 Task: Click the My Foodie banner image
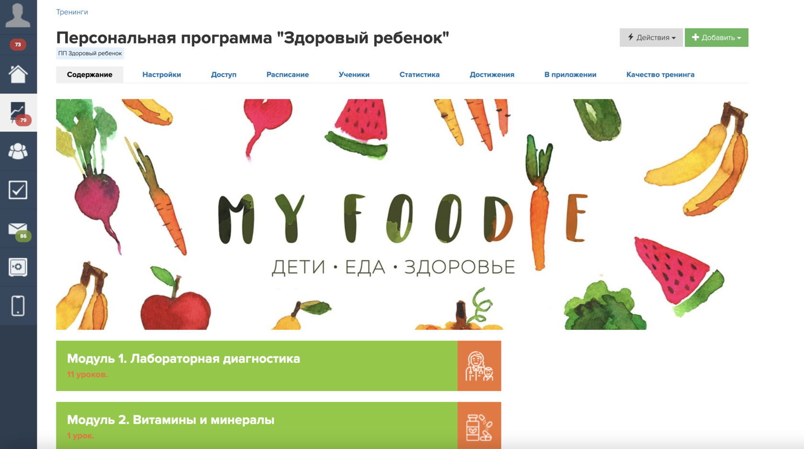click(x=402, y=214)
